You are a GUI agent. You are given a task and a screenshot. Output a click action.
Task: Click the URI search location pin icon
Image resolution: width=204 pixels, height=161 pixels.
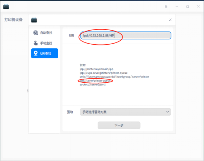36,53
